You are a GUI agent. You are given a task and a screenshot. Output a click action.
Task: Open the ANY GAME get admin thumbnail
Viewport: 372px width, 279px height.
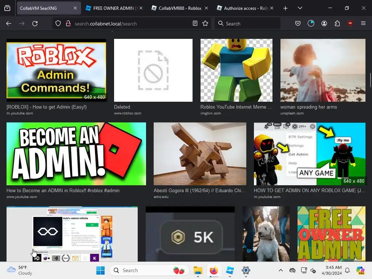[310, 154]
